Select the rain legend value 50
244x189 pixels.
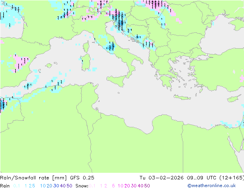[x=69, y=186]
